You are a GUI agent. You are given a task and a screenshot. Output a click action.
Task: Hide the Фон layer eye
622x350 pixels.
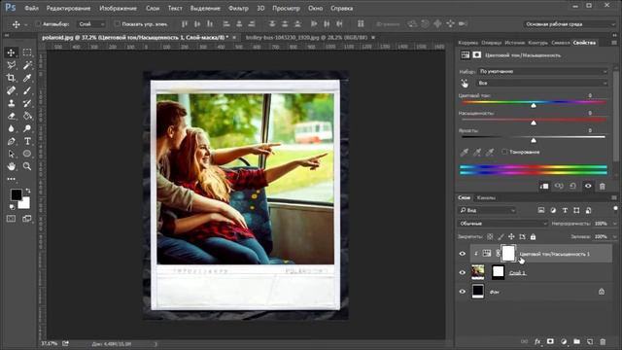[x=463, y=292]
